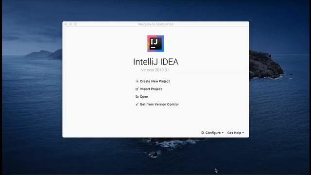Click the Configure gear icon
The height and width of the screenshot is (175, 311).
coord(203,133)
